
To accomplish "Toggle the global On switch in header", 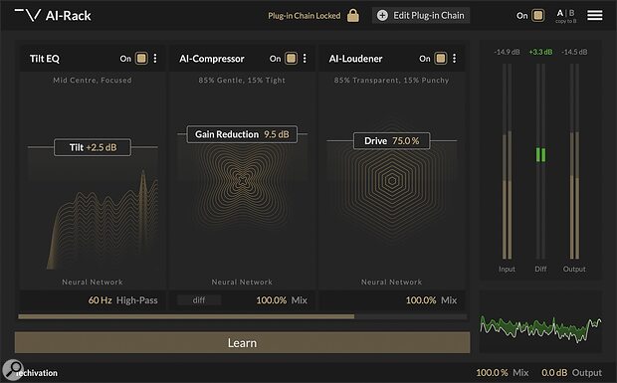I will 538,15.
